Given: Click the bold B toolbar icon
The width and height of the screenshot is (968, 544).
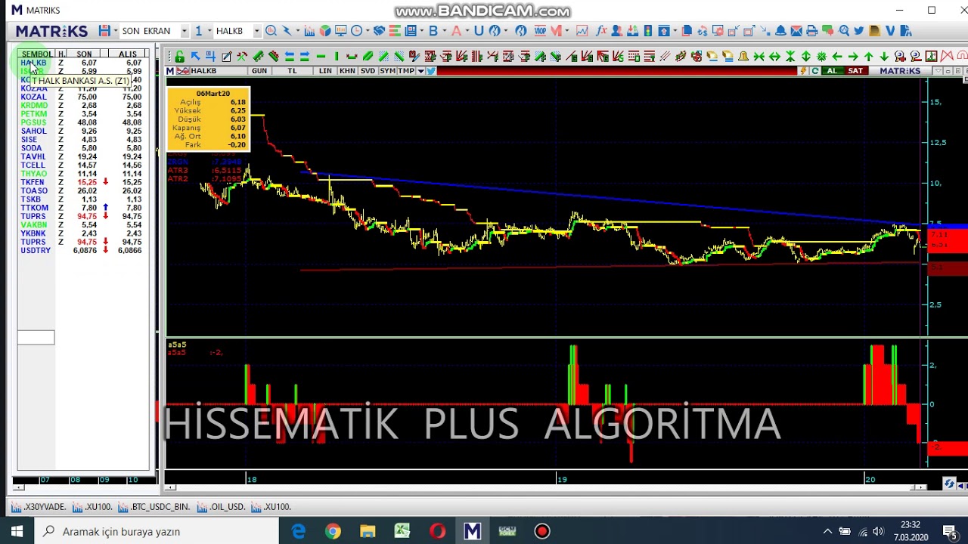Looking at the screenshot, I should point(433,31).
